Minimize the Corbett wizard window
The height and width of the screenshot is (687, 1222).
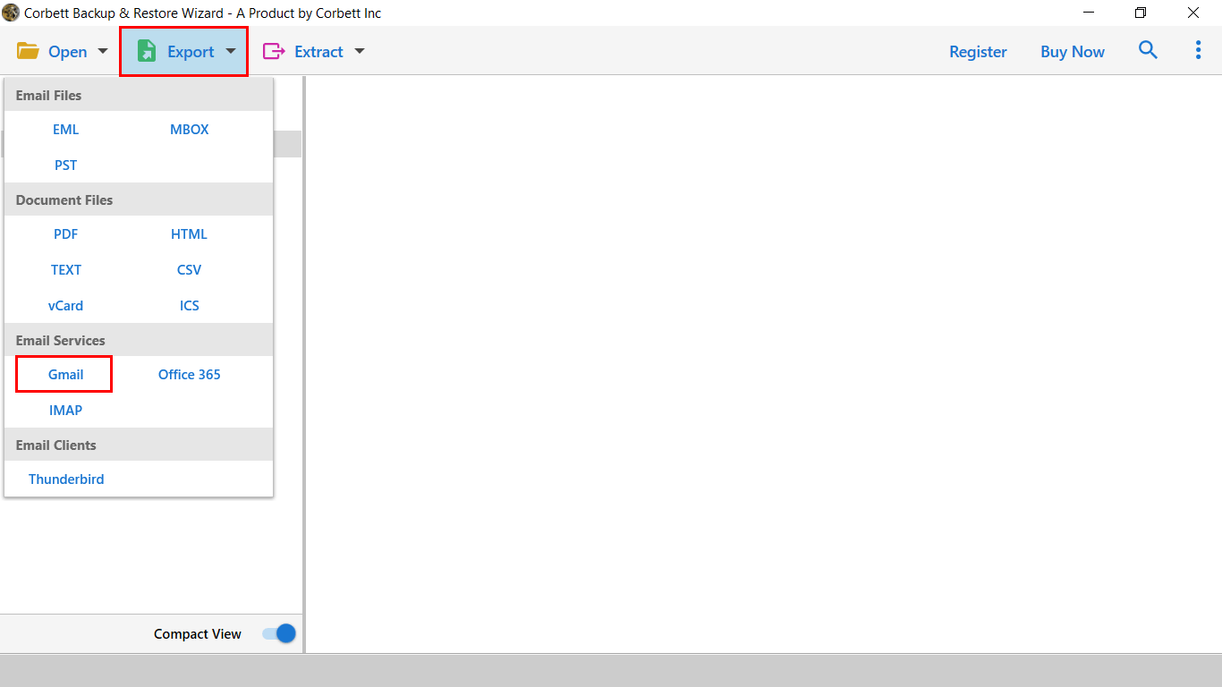[1090, 13]
